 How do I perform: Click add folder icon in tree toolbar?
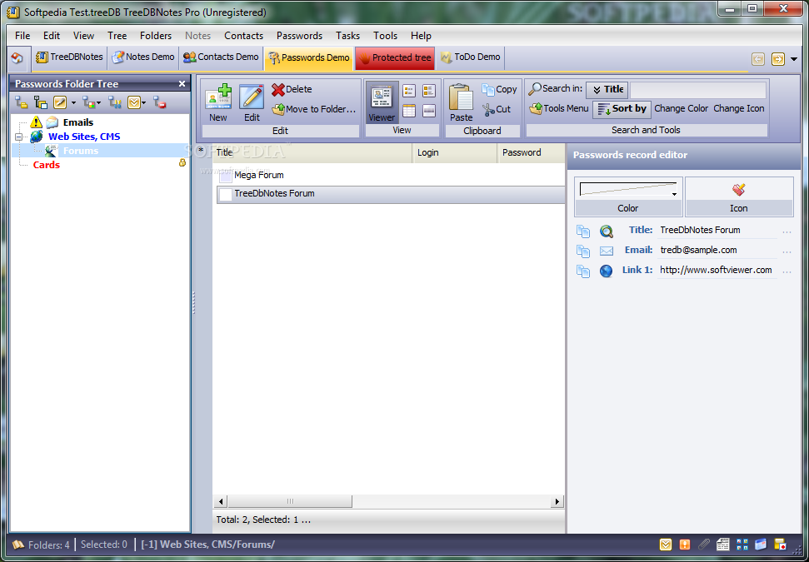pyautogui.click(x=21, y=102)
